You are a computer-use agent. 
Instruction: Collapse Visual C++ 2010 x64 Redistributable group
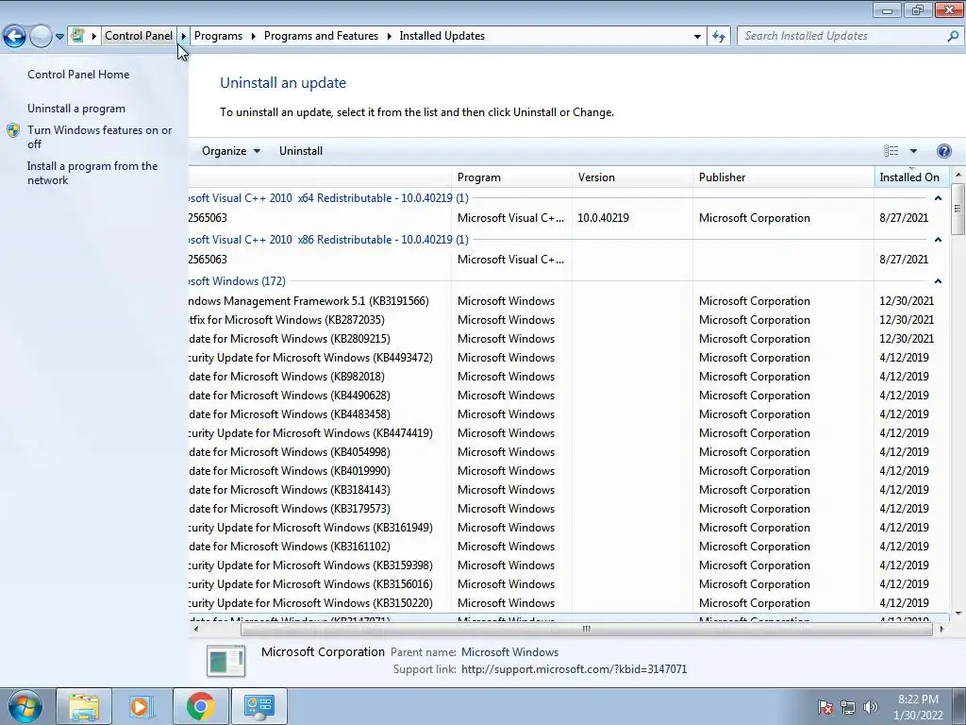tap(938, 198)
